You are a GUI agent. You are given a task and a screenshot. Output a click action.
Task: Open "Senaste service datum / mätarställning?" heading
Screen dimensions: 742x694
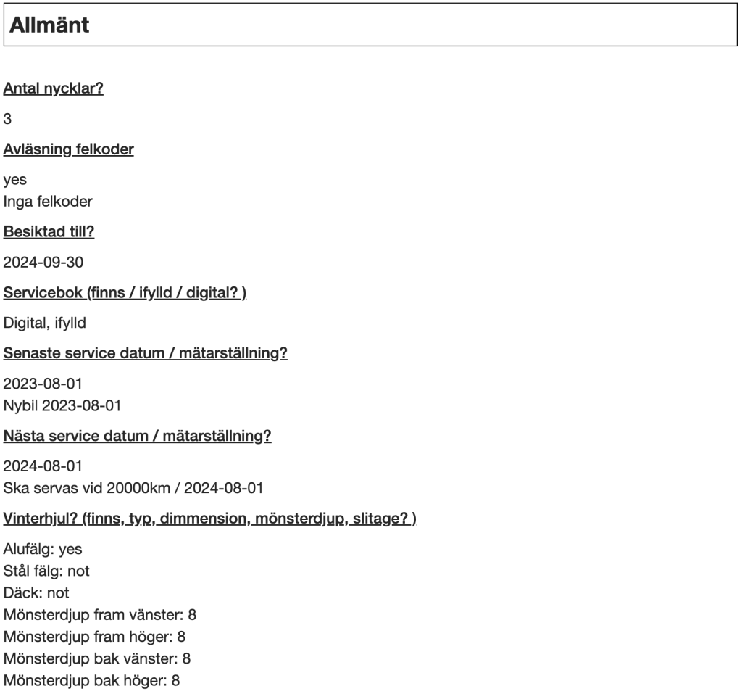145,354
